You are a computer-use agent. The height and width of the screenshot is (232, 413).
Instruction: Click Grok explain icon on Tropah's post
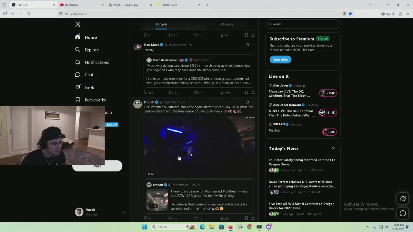pos(247,102)
